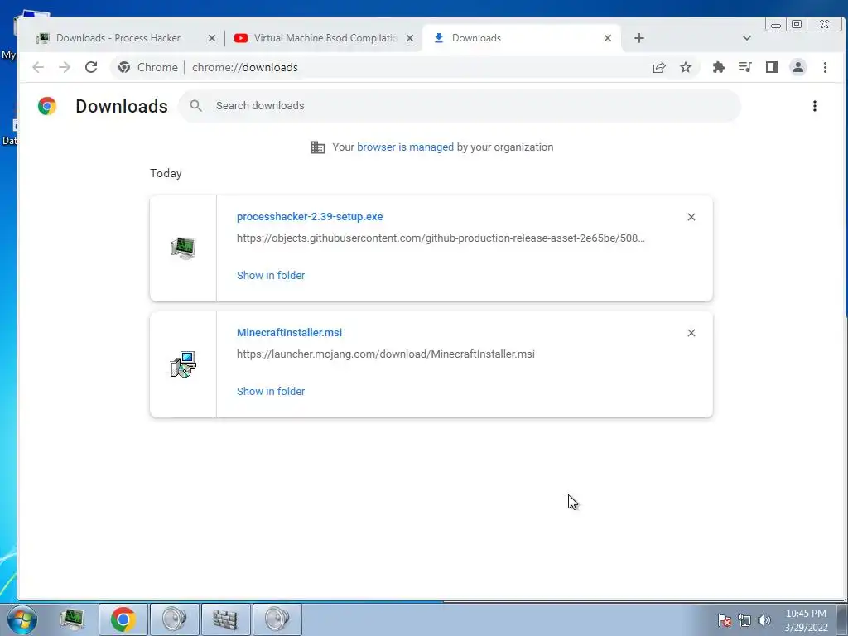Open processhacker-2.39-setup.exe file link

click(310, 216)
